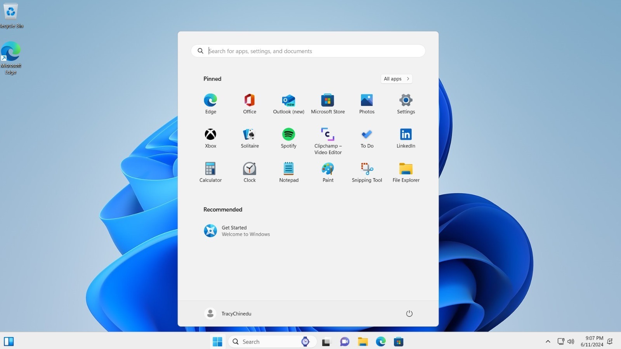Image resolution: width=621 pixels, height=349 pixels.
Task: Open the notifications bell icon
Action: 610,342
